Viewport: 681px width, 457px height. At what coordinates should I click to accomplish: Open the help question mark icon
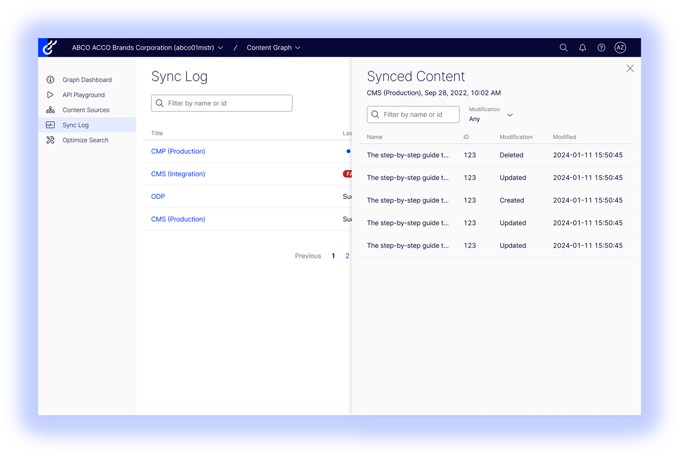(x=601, y=47)
